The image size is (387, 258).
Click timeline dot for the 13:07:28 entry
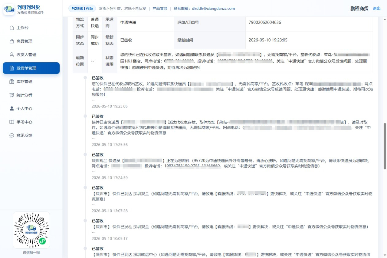85,188
